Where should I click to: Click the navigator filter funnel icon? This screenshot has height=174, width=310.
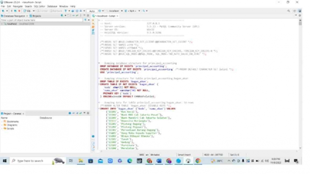[x=85, y=20]
